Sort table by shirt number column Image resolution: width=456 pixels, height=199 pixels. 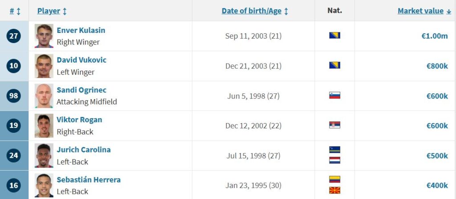point(15,11)
